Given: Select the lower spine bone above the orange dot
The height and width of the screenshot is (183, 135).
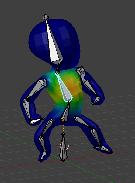Looking at the screenshot, I should 66,112.
